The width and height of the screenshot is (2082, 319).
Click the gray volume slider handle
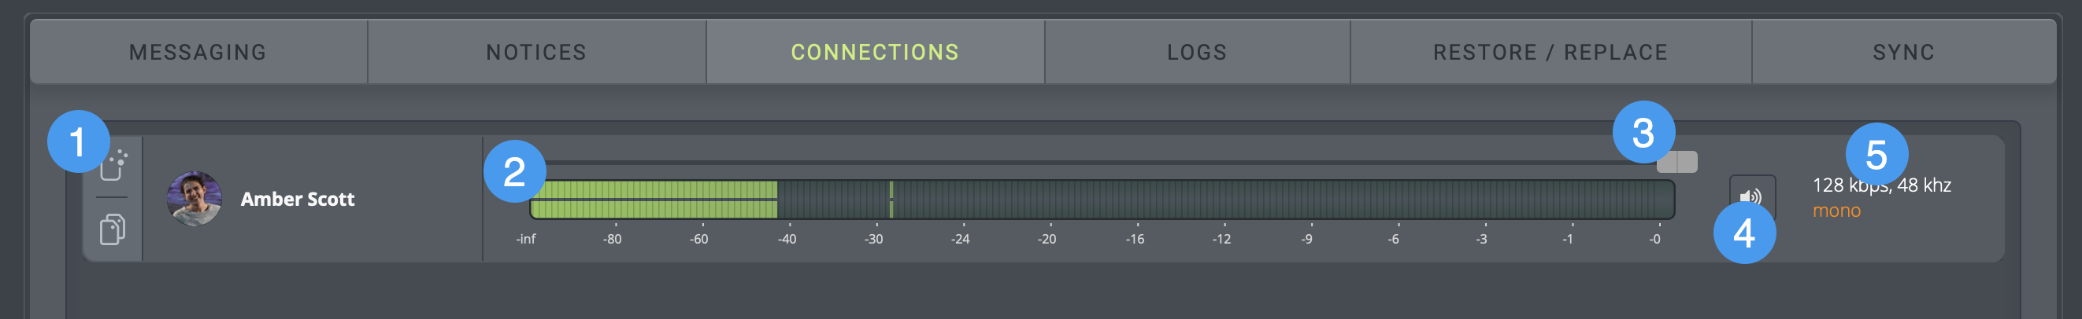click(x=1677, y=162)
